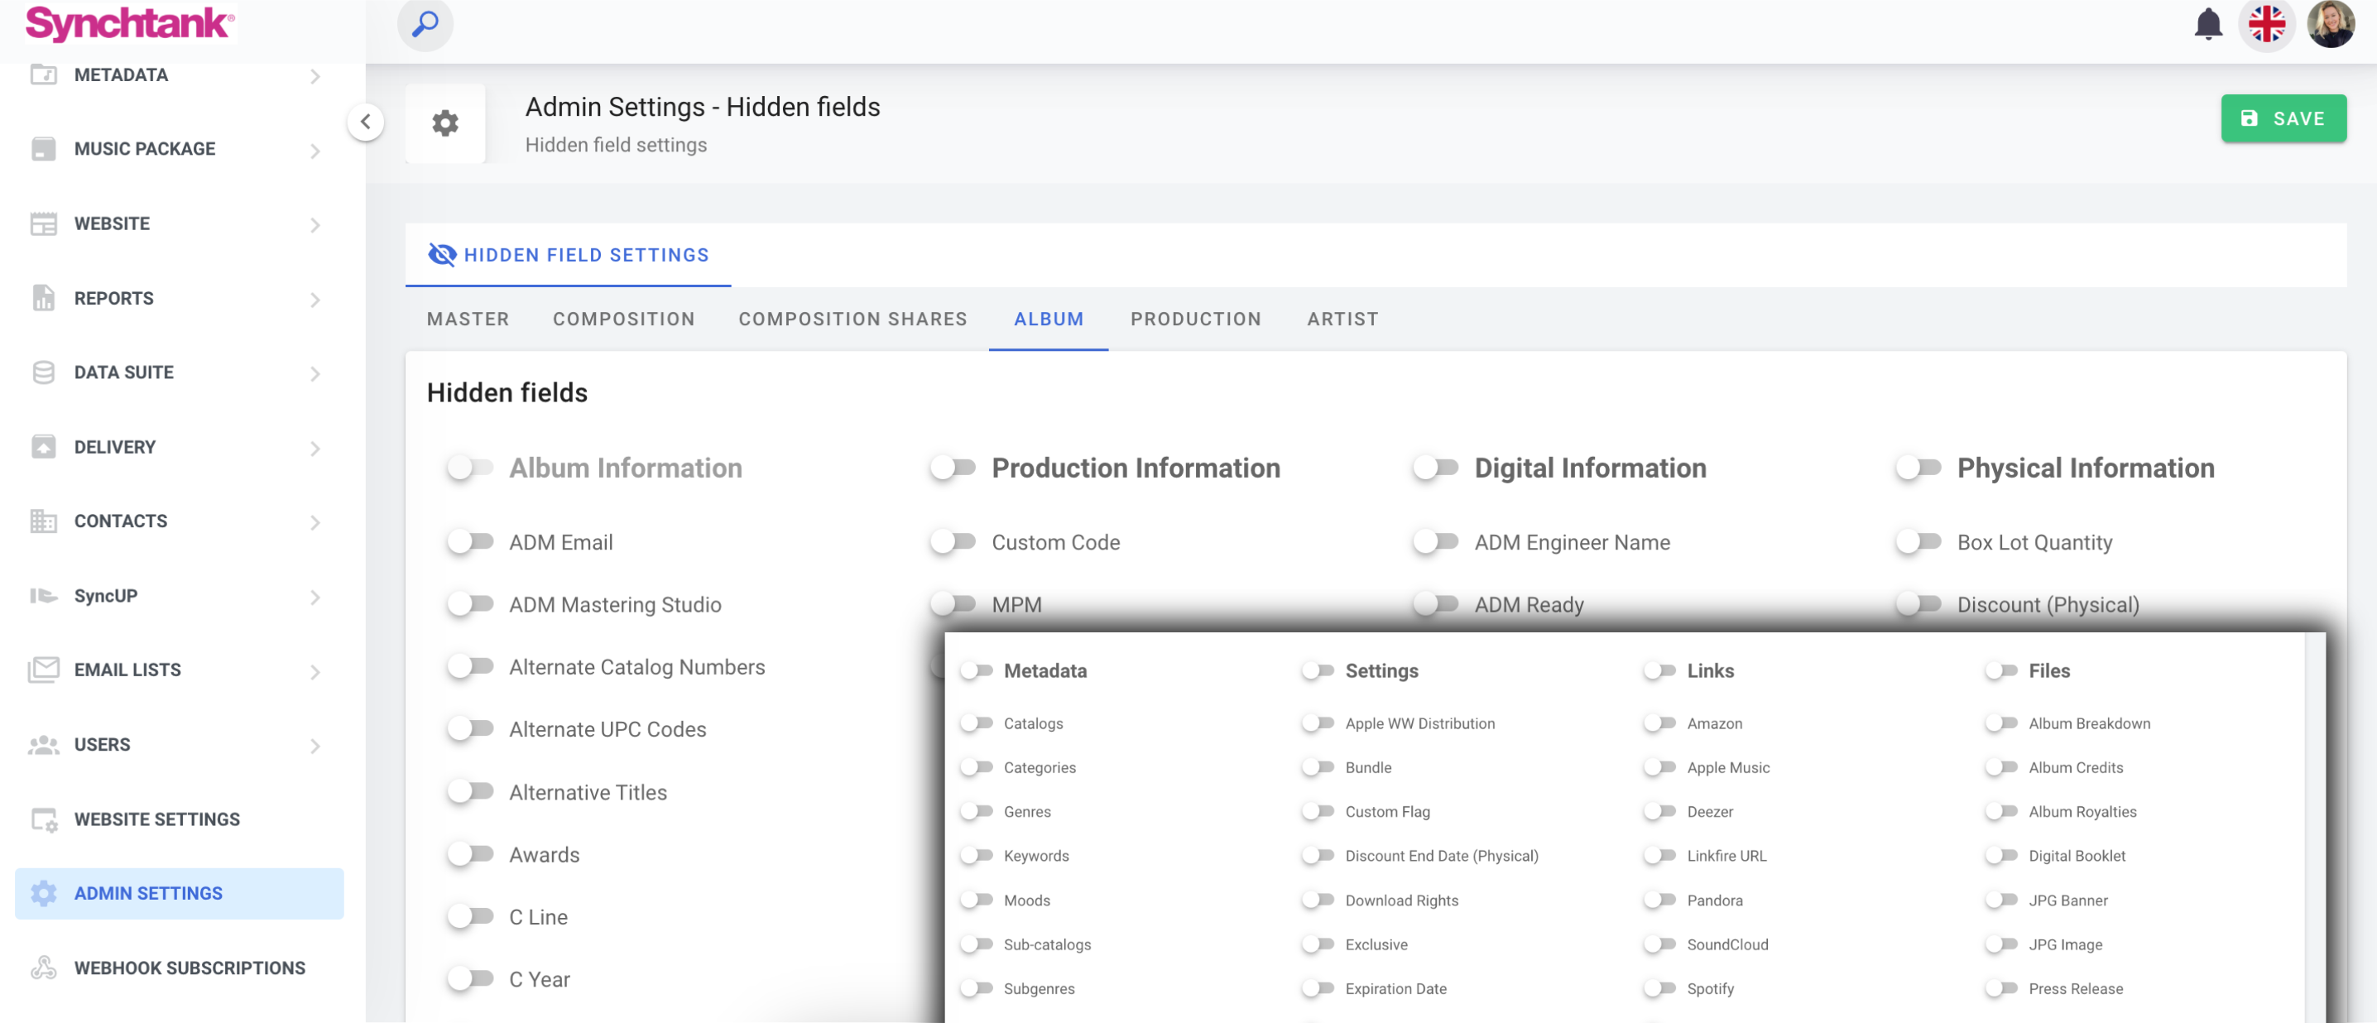
Task: Open the notifications bell
Action: click(2207, 24)
